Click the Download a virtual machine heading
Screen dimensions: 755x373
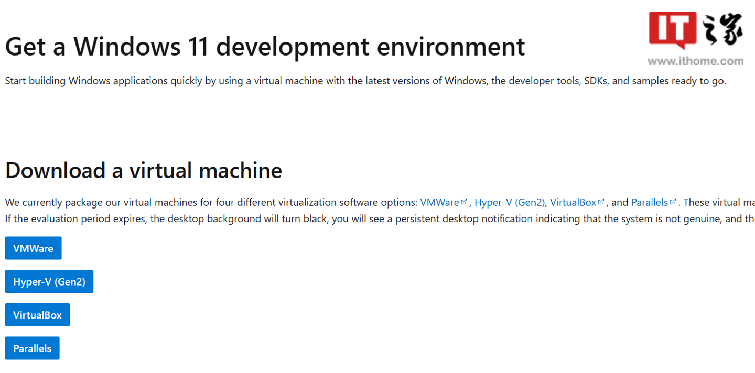pyautogui.click(x=144, y=170)
